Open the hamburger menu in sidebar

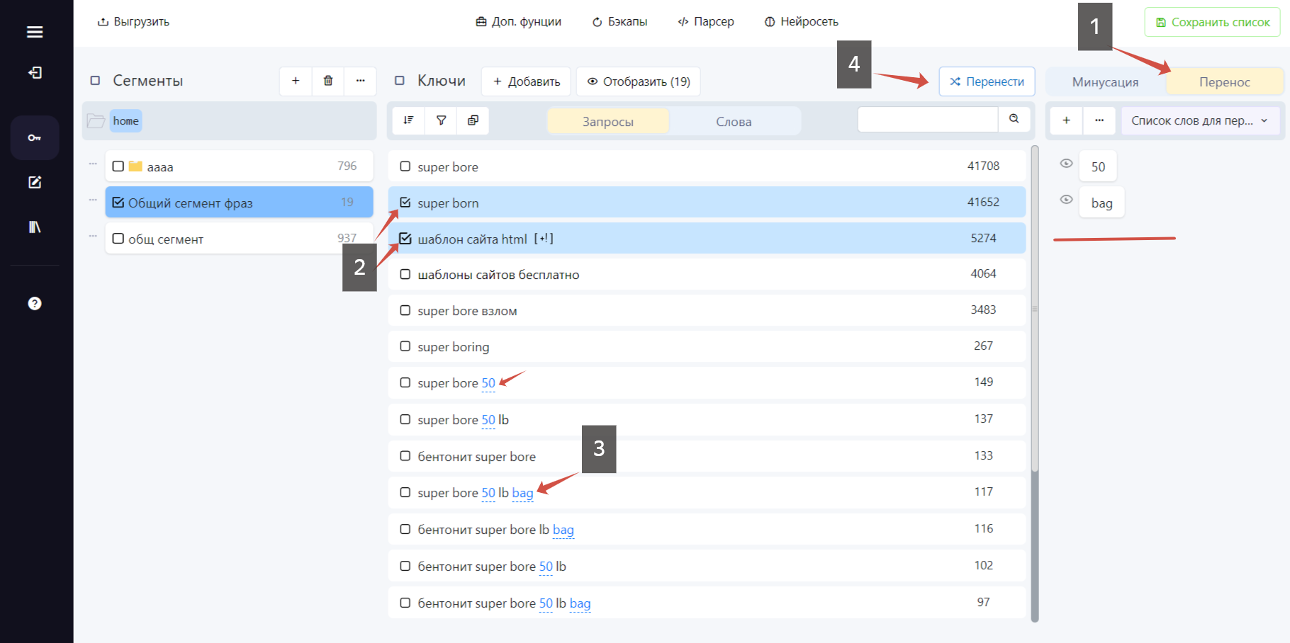(35, 32)
